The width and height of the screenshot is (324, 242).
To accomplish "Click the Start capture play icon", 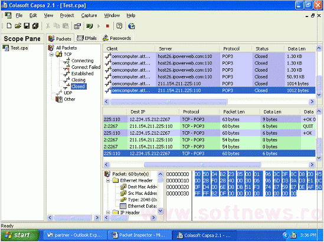I will 99,26.
